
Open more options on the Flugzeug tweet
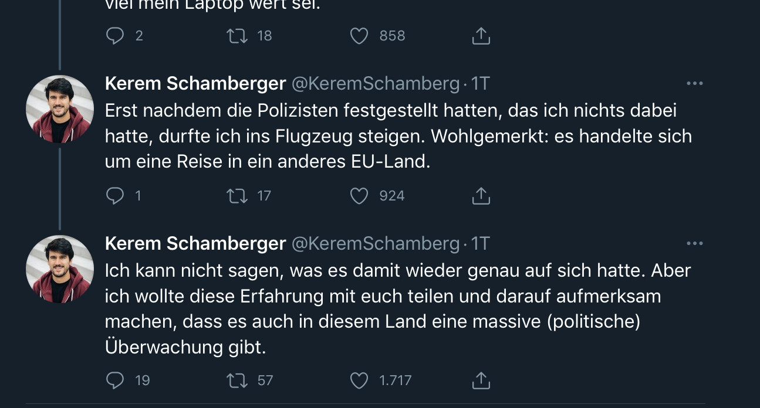(x=694, y=84)
